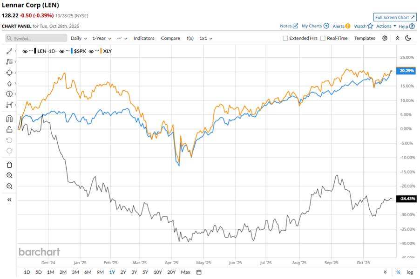Open the Help question mark icon
420x279 pixels.
click(x=412, y=26)
